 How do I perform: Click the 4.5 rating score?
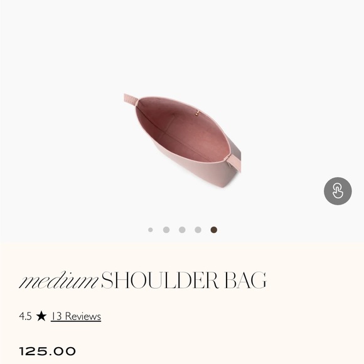click(25, 316)
